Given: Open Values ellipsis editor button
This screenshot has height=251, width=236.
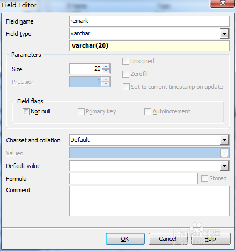Looking at the screenshot, I should [224, 153].
